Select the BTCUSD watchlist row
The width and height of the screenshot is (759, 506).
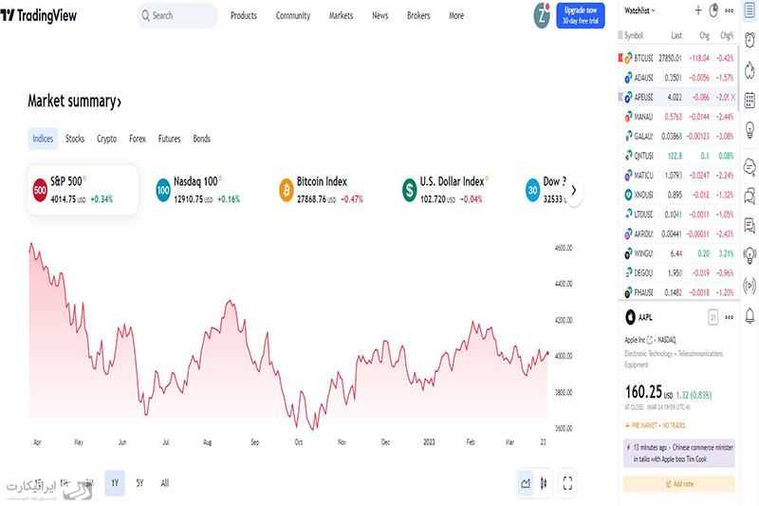[678, 58]
